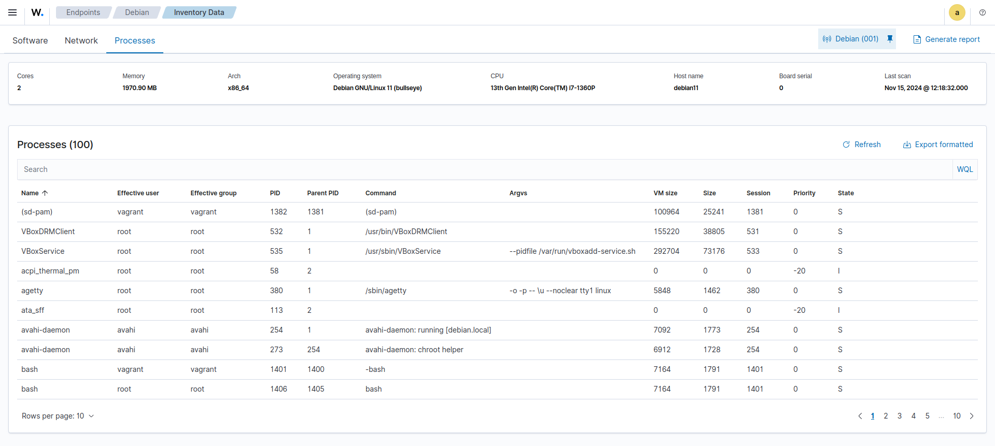Viewport: 995px width, 446px height.
Task: Click the Host name value debian11
Action: click(x=686, y=88)
